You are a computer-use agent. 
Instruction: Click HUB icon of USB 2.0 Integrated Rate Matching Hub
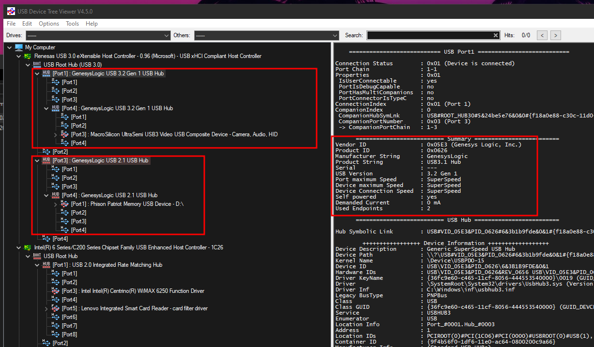point(46,265)
